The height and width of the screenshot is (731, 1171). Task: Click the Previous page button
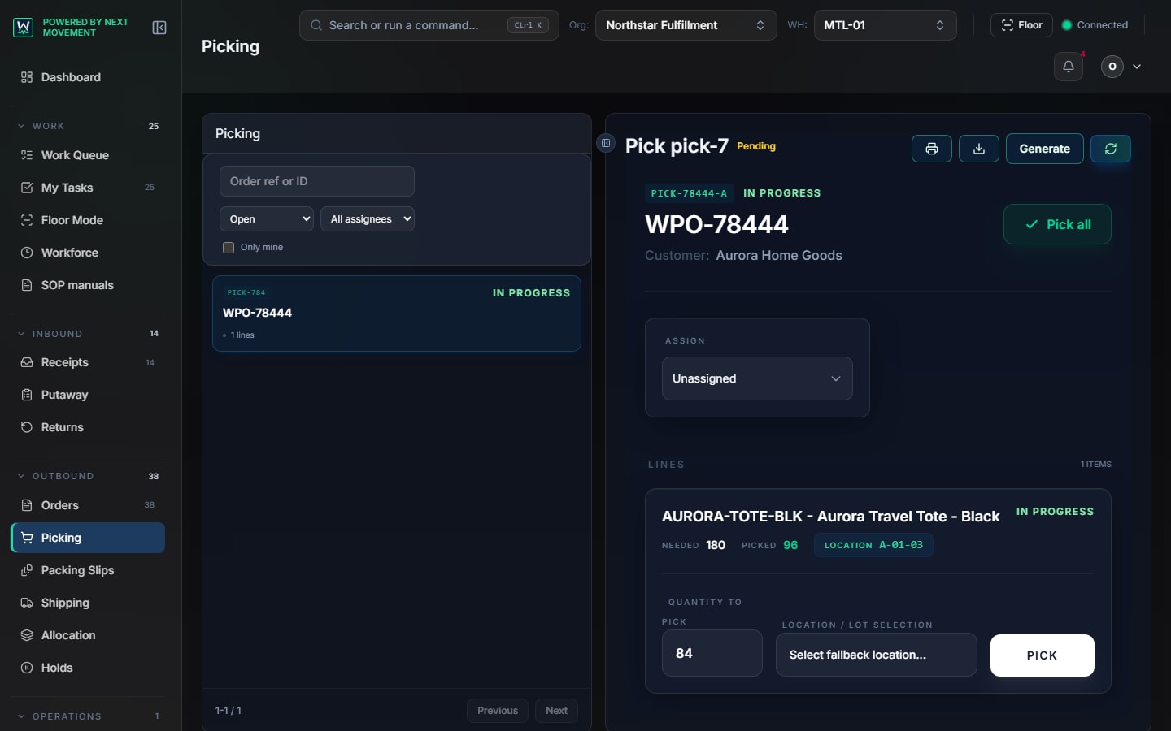click(498, 711)
